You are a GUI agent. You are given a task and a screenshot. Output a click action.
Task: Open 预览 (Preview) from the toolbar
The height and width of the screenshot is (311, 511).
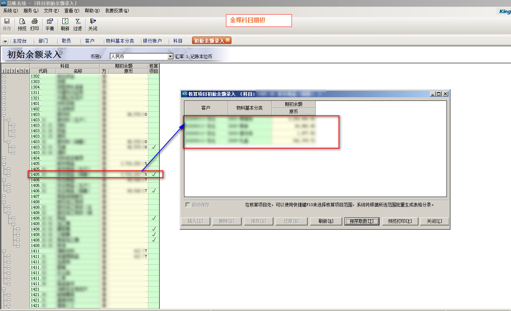point(22,24)
